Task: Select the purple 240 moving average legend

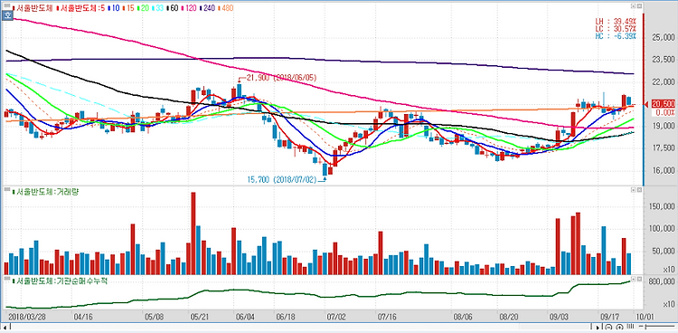Action: coord(207,8)
